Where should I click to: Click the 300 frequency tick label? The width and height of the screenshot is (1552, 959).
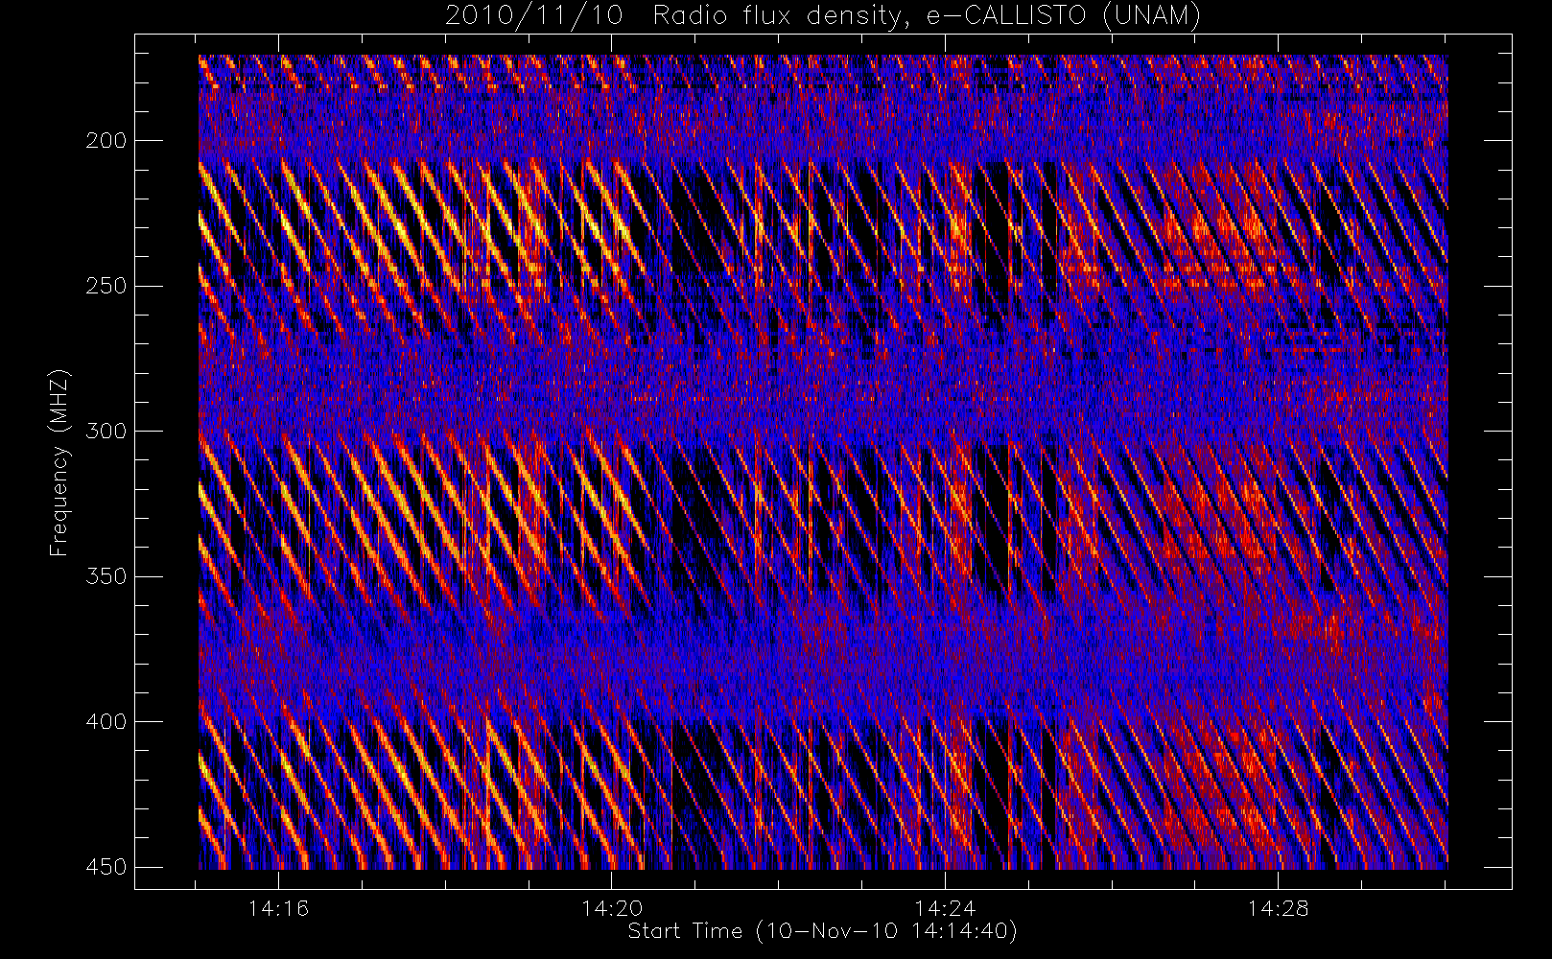pyautogui.click(x=106, y=432)
